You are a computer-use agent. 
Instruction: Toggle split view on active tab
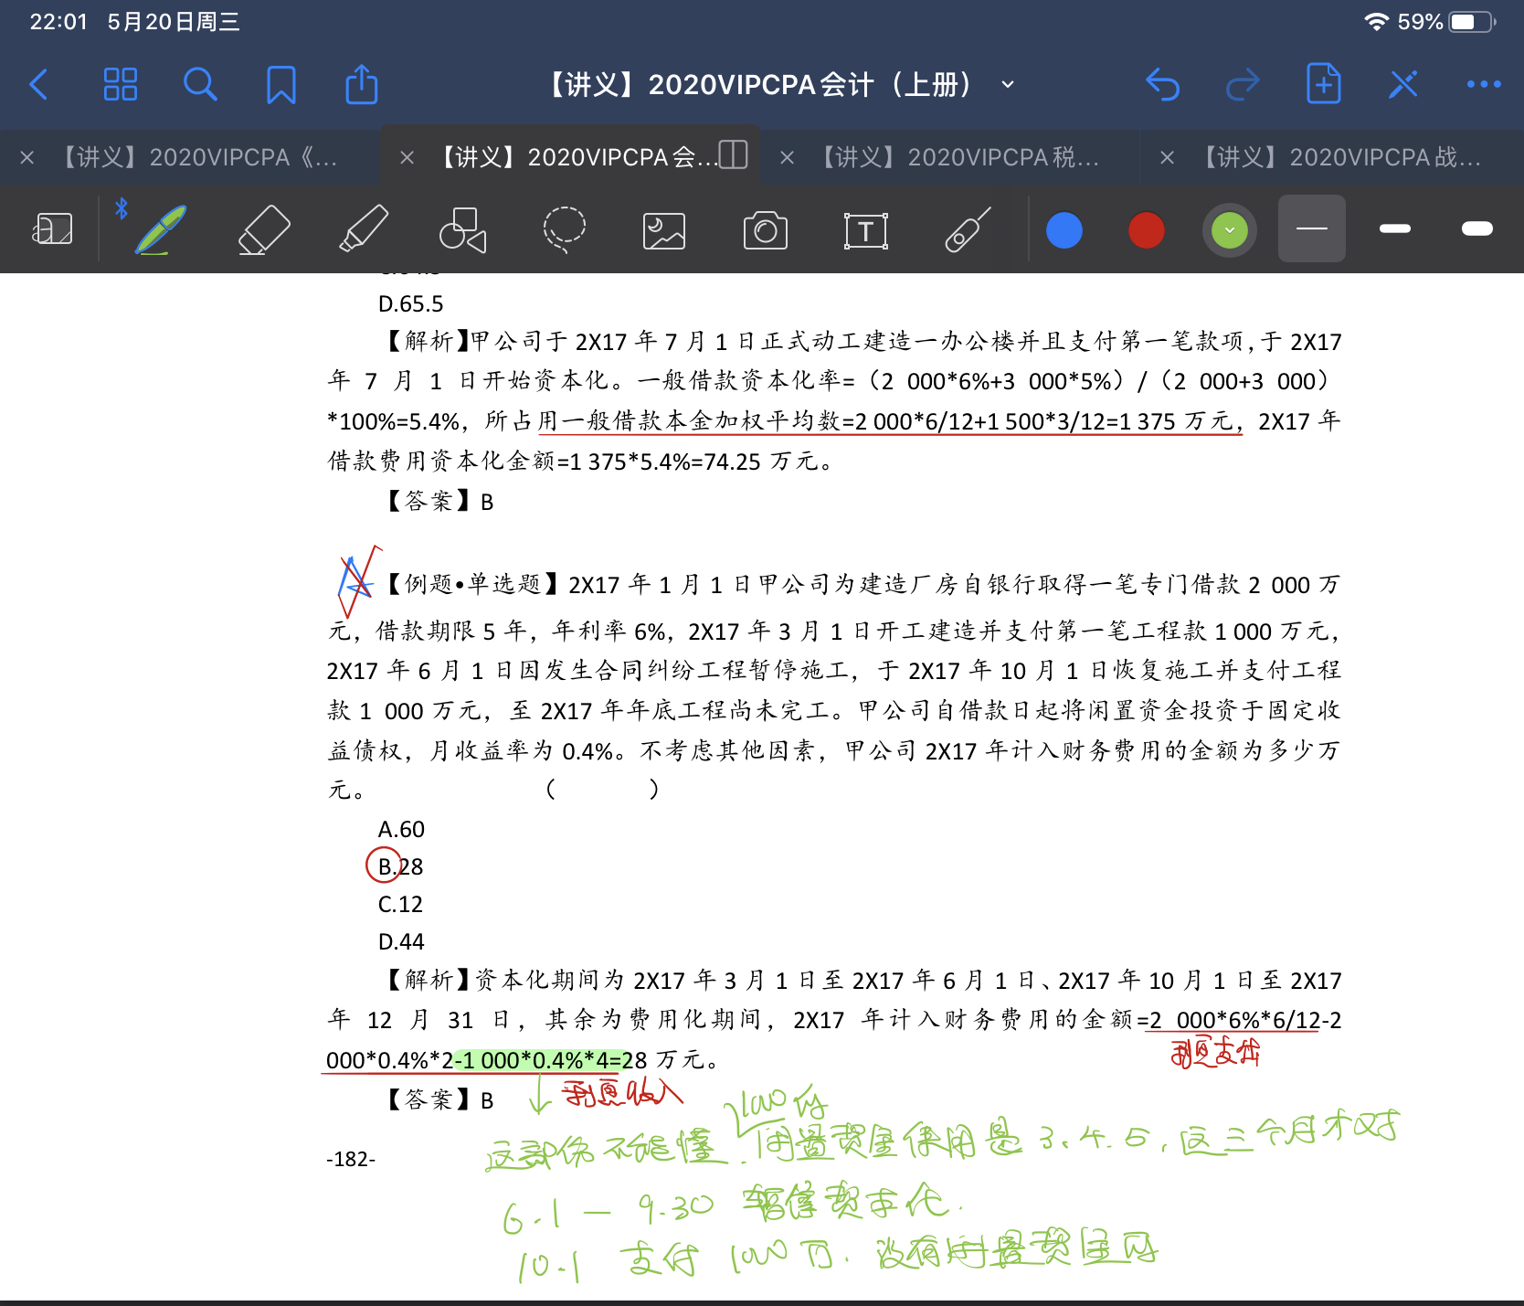pos(733,155)
